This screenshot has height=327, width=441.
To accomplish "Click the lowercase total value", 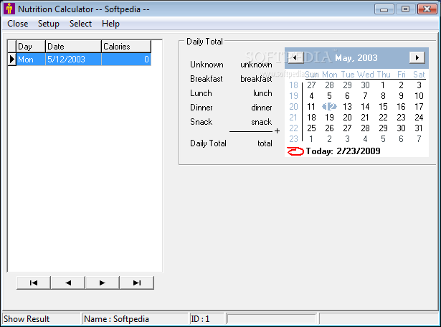I will (265, 143).
